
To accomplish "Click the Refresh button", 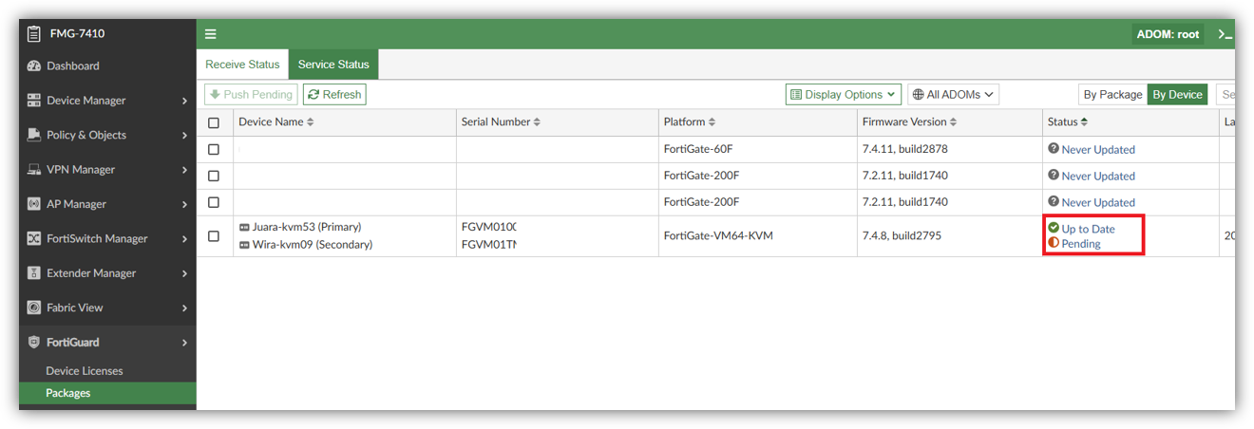I will (334, 95).
